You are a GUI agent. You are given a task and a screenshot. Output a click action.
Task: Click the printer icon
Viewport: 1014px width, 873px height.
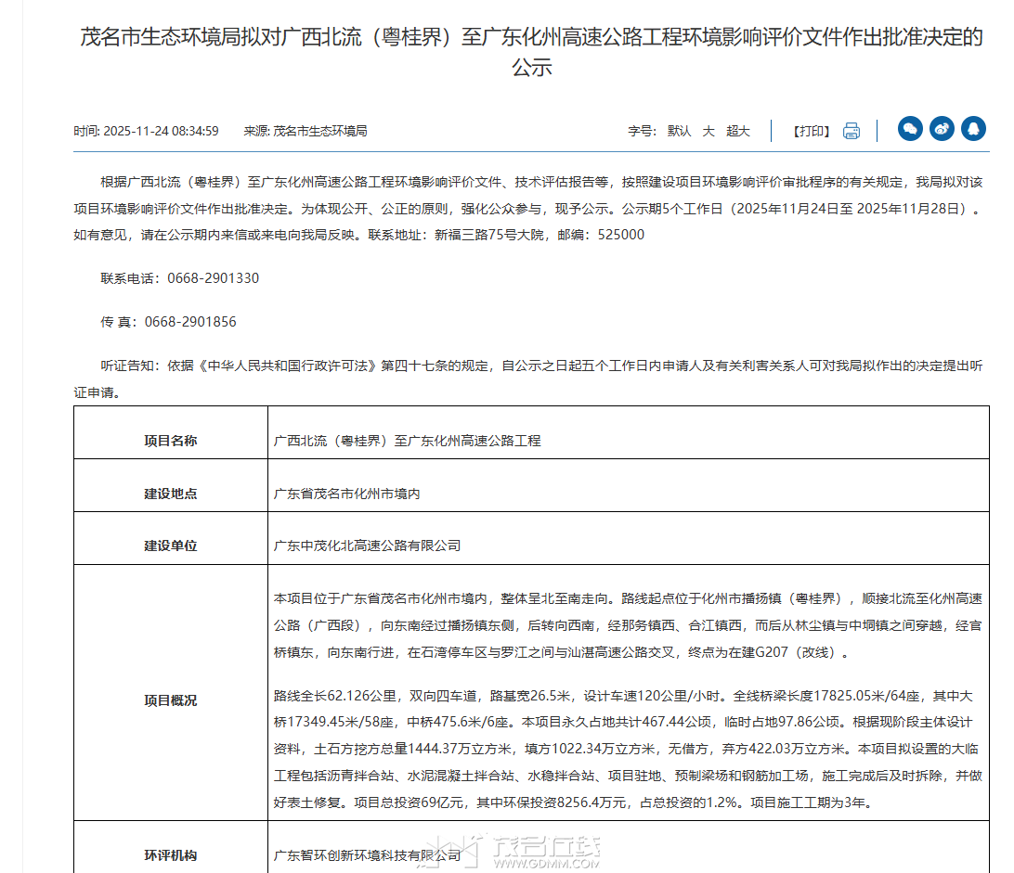coord(851,131)
